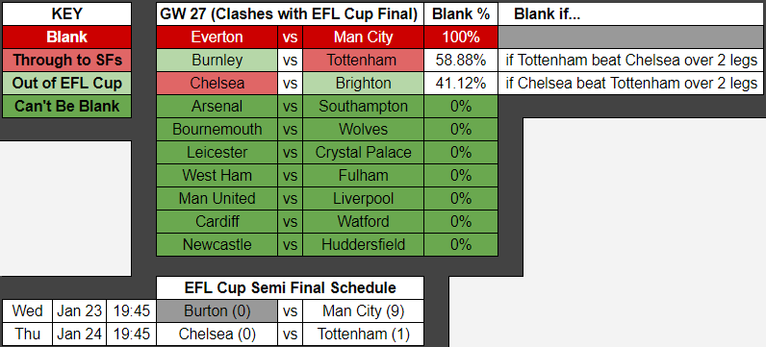766x347 pixels.
Task: Click the Crystal Palace cell
Action: coord(363,152)
